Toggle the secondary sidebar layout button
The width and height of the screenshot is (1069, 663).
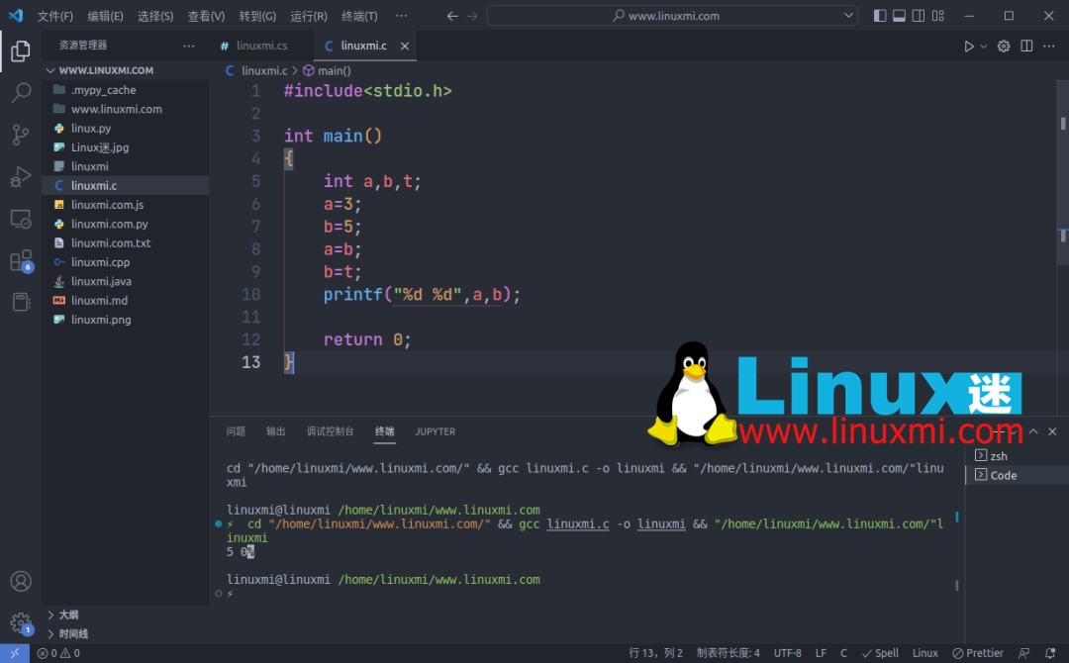919,16
